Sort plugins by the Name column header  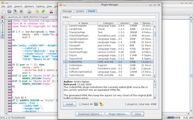[83, 23]
